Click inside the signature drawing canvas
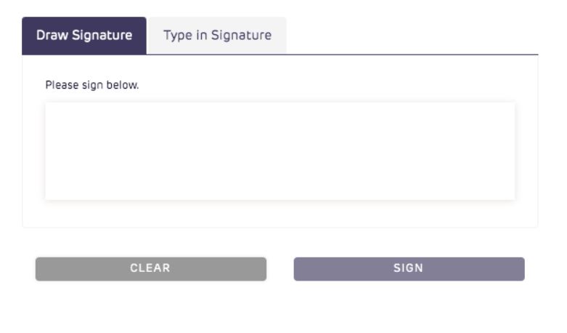 [280, 151]
